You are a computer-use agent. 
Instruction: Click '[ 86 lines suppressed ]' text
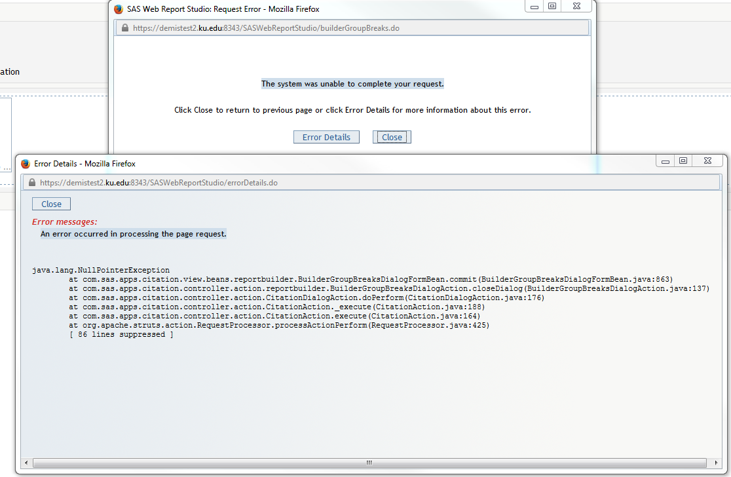click(121, 334)
